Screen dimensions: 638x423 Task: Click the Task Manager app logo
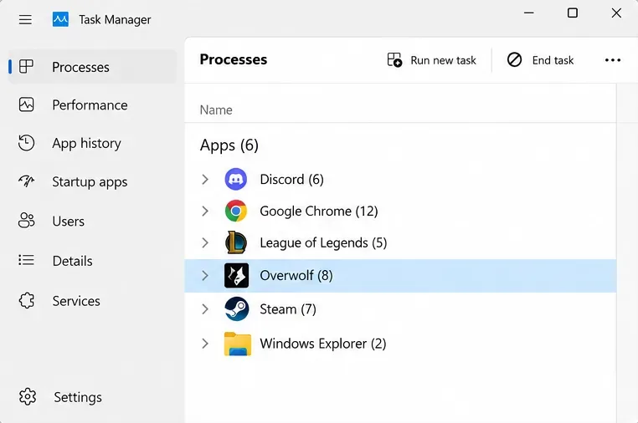[x=60, y=19]
